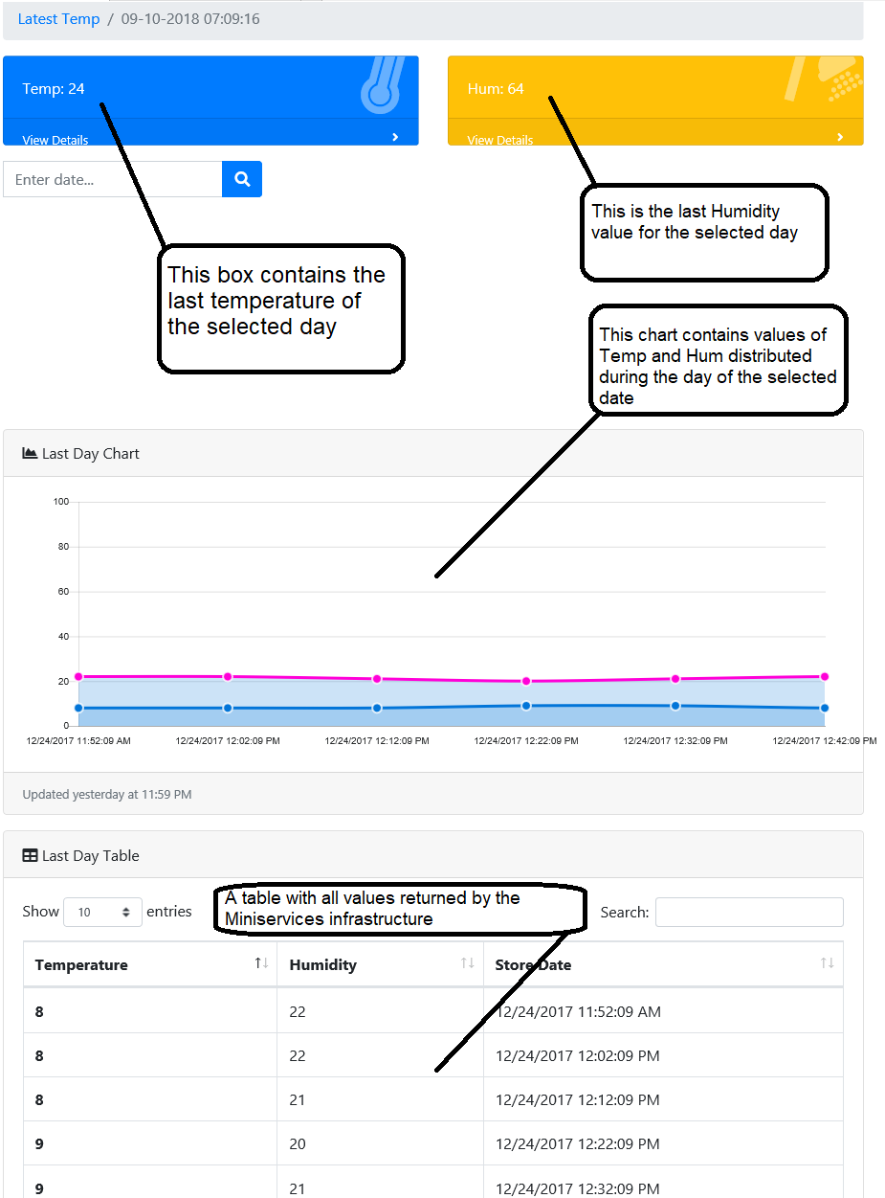Open the Show entries count dropdown
This screenshot has width=885, height=1198.
[103, 913]
